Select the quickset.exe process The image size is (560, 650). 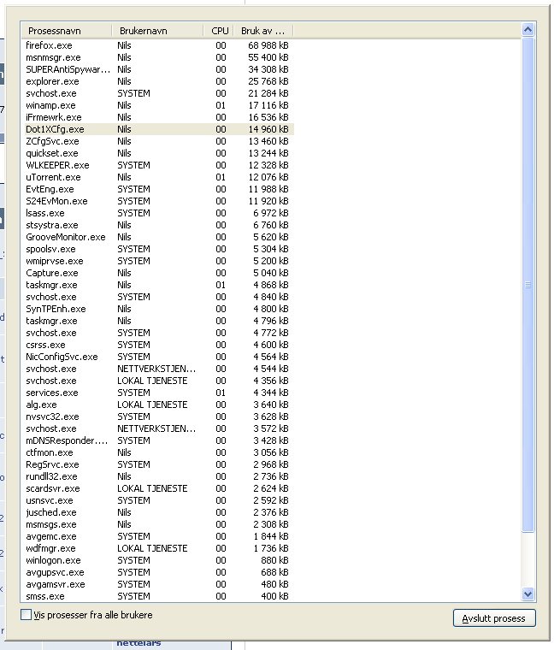pos(157,153)
